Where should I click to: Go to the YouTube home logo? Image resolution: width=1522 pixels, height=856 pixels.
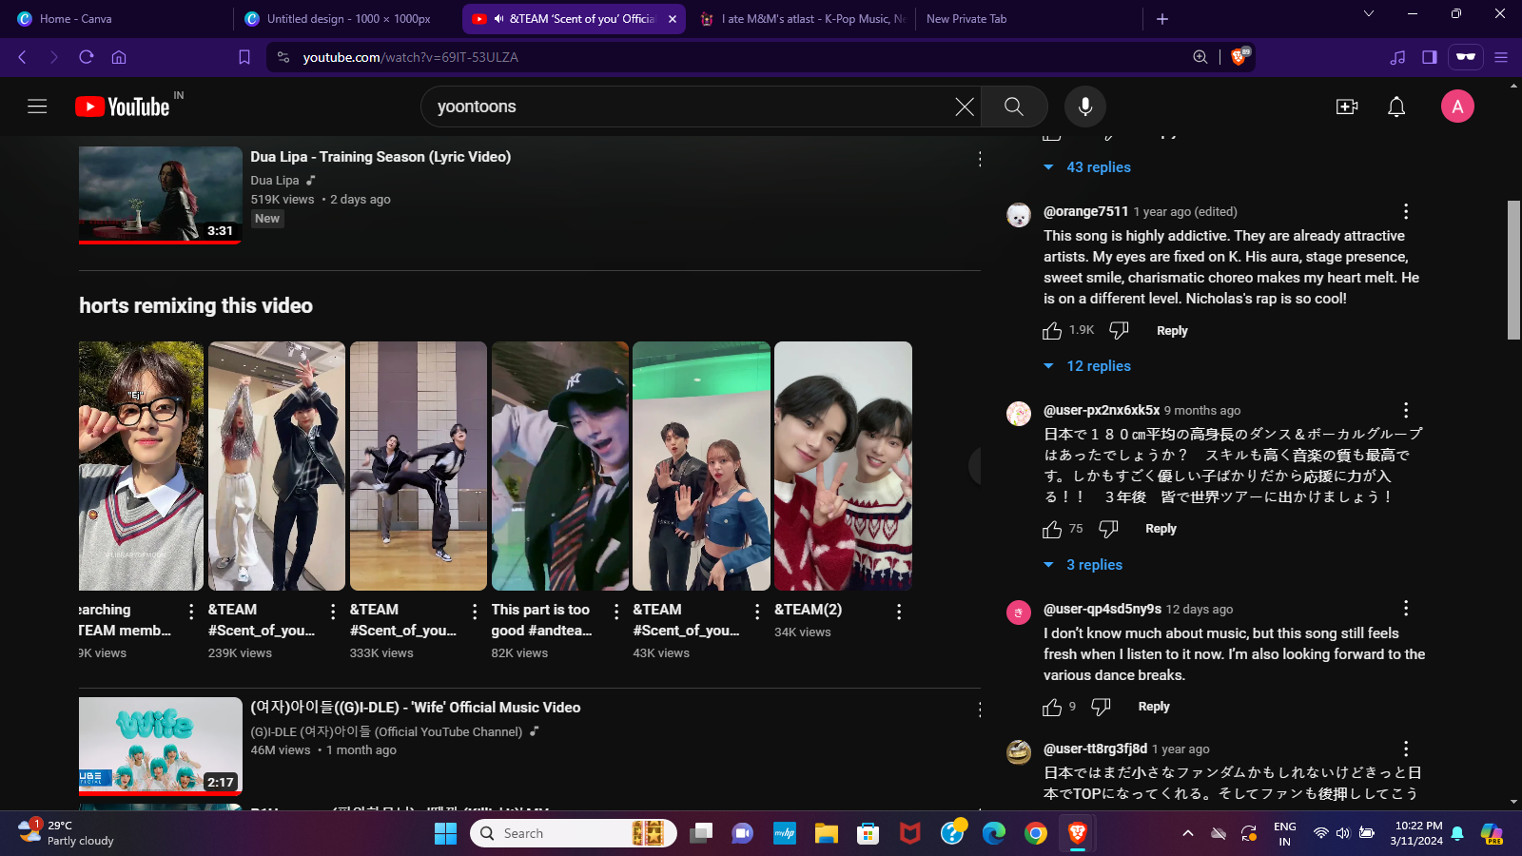pyautogui.click(x=123, y=107)
